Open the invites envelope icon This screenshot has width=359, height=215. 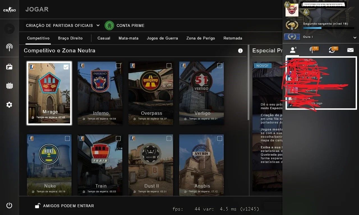click(350, 50)
